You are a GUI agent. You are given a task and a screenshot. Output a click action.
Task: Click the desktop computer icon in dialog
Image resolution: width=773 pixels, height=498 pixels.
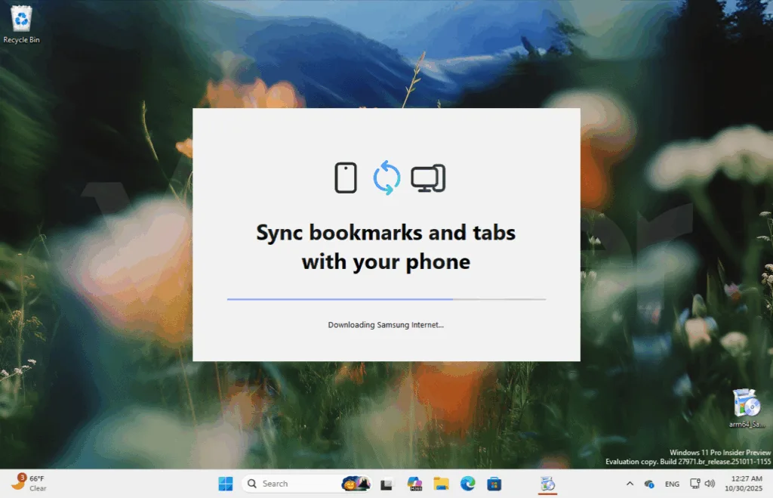click(428, 178)
